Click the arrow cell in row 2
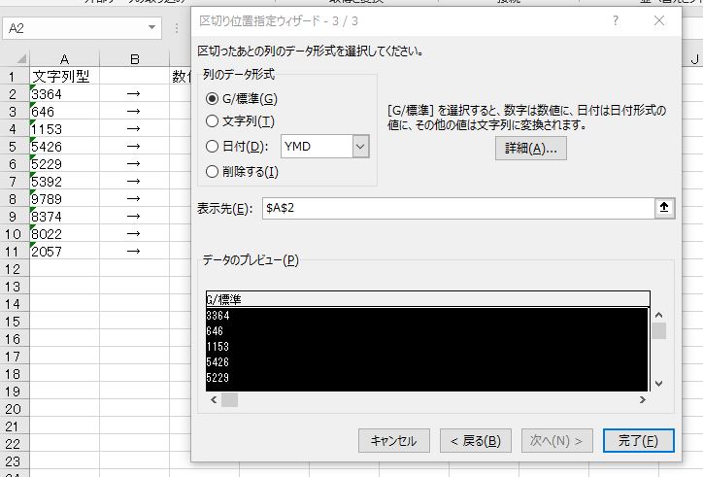This screenshot has height=477, width=703. pos(135,94)
